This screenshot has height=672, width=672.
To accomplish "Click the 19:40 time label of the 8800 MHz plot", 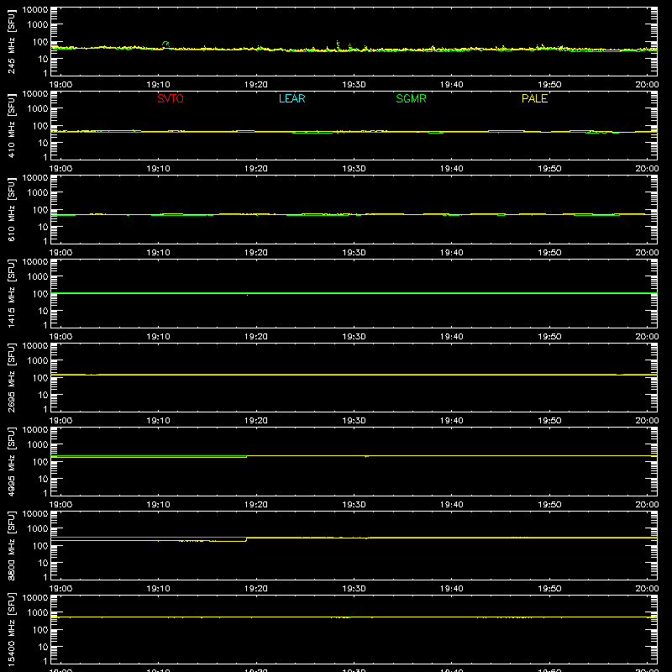I will tap(452, 589).
